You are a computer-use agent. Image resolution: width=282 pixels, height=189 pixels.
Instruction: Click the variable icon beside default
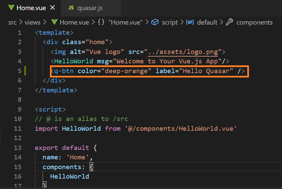(190, 22)
